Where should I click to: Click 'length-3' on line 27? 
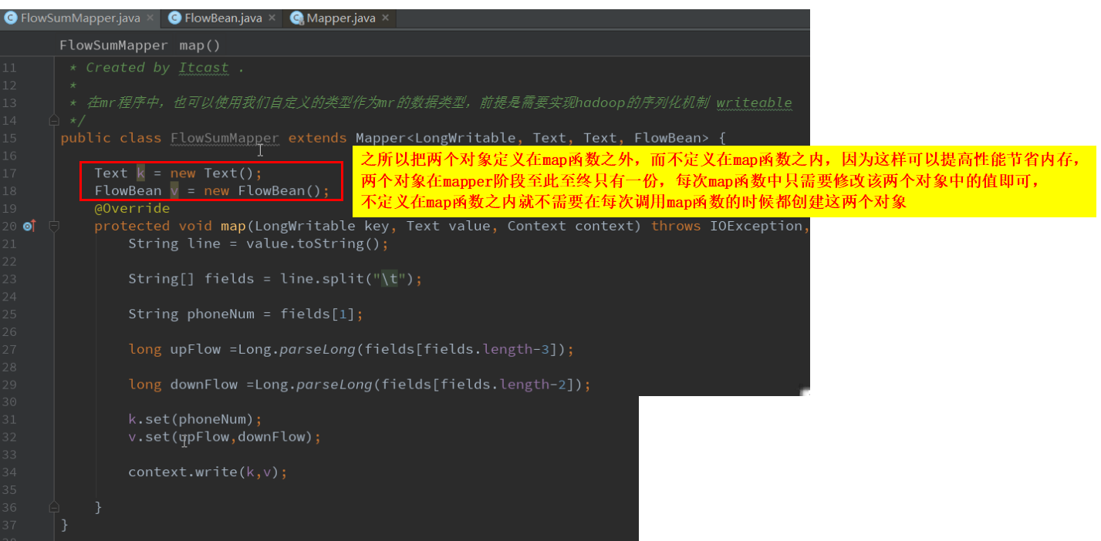[516, 350]
